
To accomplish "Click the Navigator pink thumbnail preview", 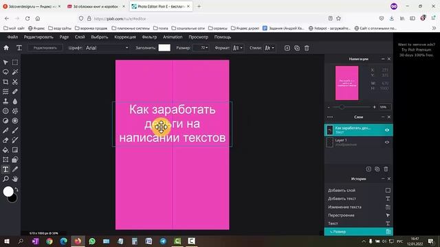I will coord(346,83).
